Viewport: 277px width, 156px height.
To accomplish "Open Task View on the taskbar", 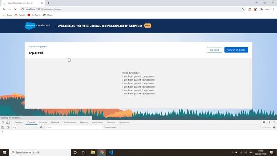I will (84, 152).
